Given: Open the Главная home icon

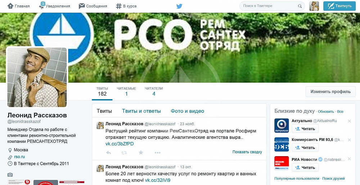Looking at the screenshot, I should coord(10,6).
